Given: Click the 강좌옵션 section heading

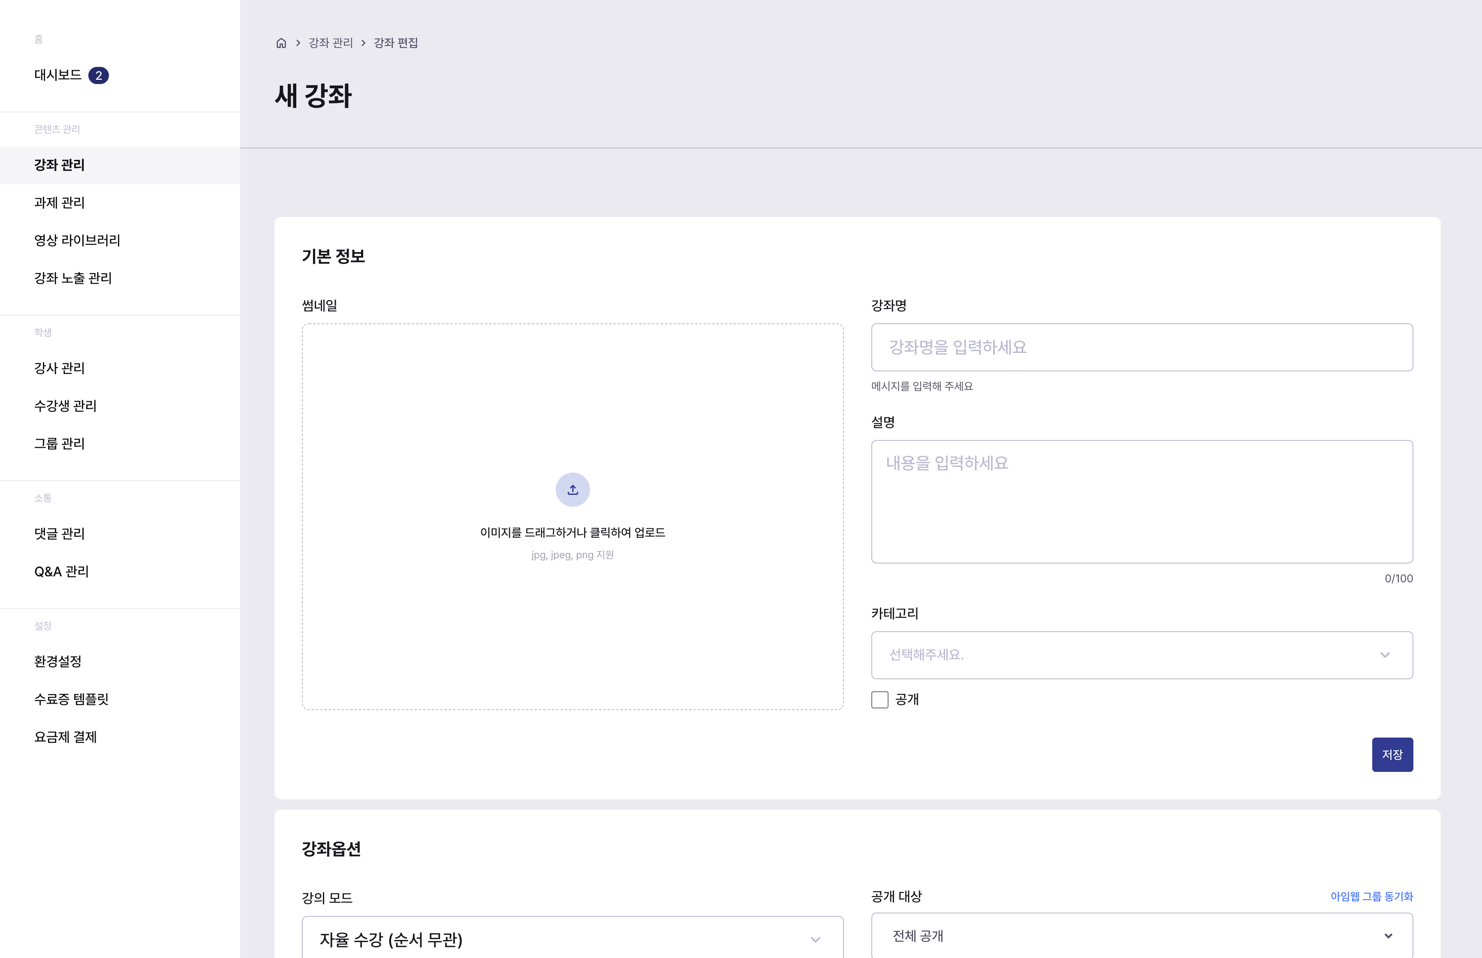Looking at the screenshot, I should point(331,849).
